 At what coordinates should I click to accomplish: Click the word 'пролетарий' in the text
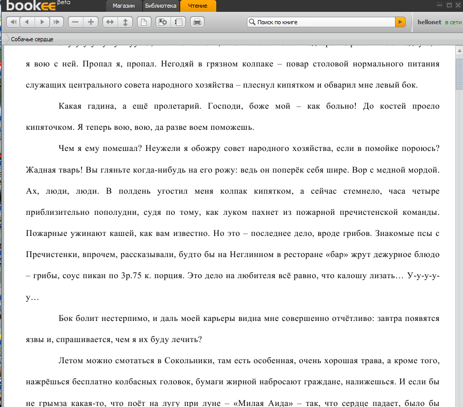click(x=178, y=106)
